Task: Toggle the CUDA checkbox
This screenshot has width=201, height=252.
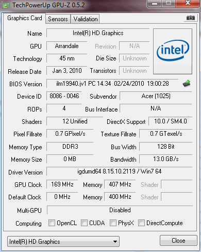Action: (84, 223)
